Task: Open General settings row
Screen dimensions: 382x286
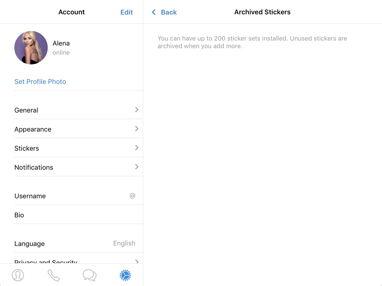Action: tap(78, 110)
